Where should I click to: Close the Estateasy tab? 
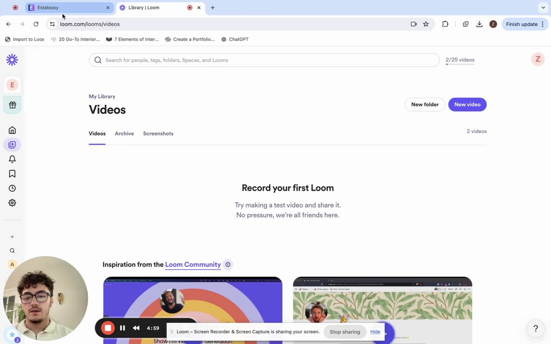pyautogui.click(x=108, y=8)
